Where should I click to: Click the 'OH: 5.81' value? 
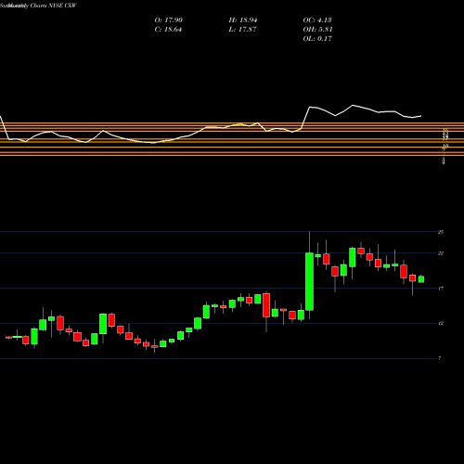(x=317, y=30)
